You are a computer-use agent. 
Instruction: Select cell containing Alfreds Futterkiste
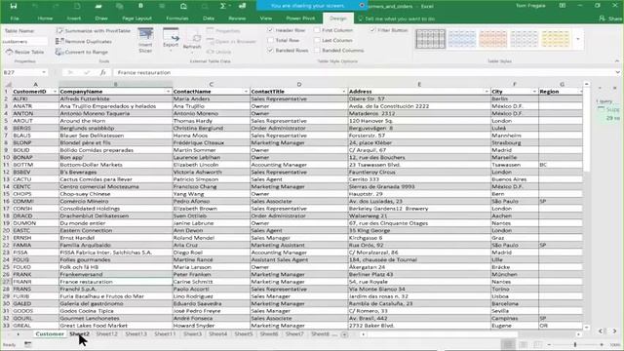tap(115, 98)
